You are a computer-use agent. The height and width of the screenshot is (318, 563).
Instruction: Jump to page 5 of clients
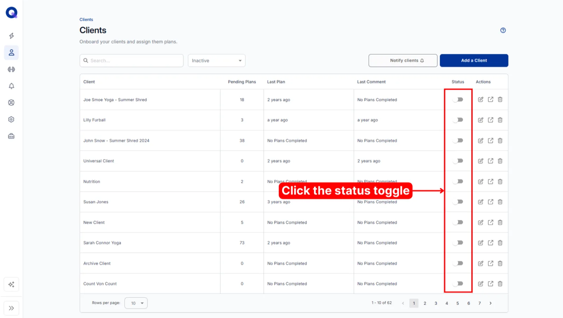457,303
